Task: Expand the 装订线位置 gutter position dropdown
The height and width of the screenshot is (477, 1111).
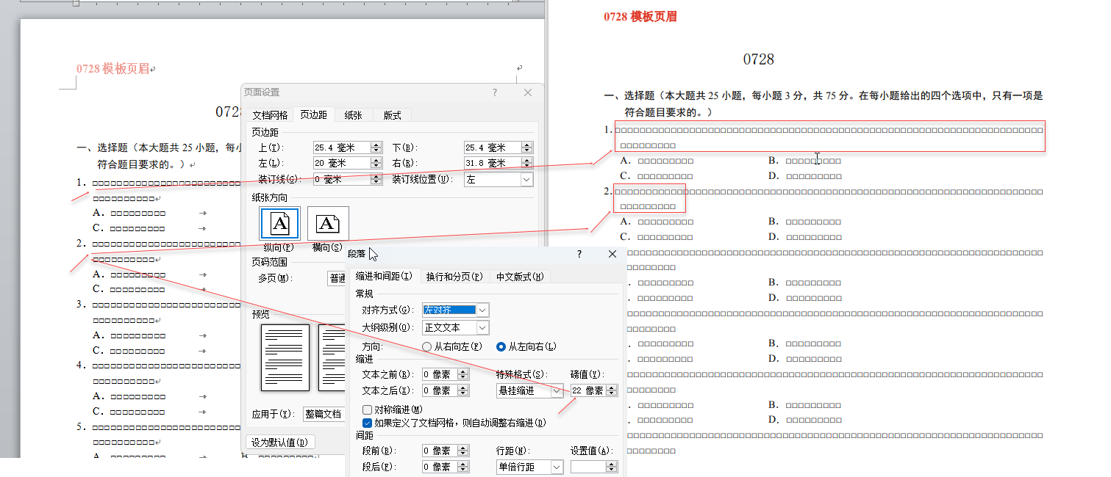Action: coord(526,179)
